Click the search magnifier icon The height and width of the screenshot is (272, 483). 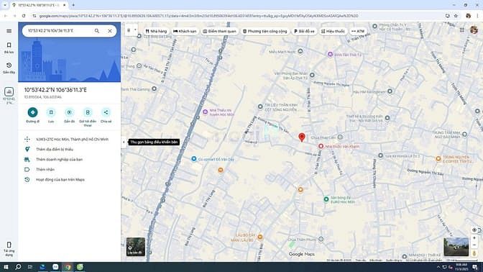[x=97, y=31]
